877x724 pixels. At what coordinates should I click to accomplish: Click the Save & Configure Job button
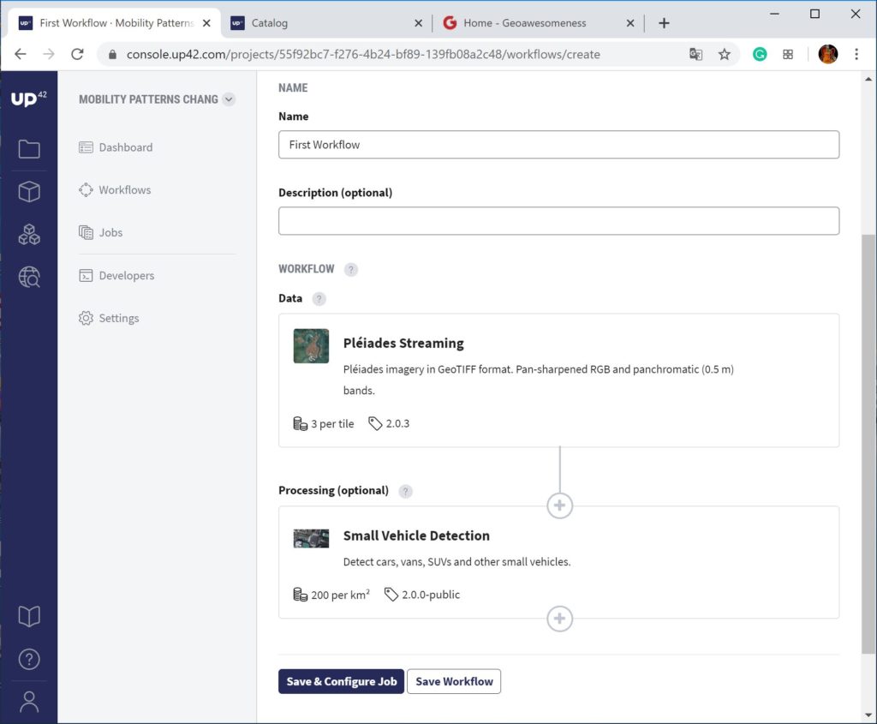coord(341,681)
